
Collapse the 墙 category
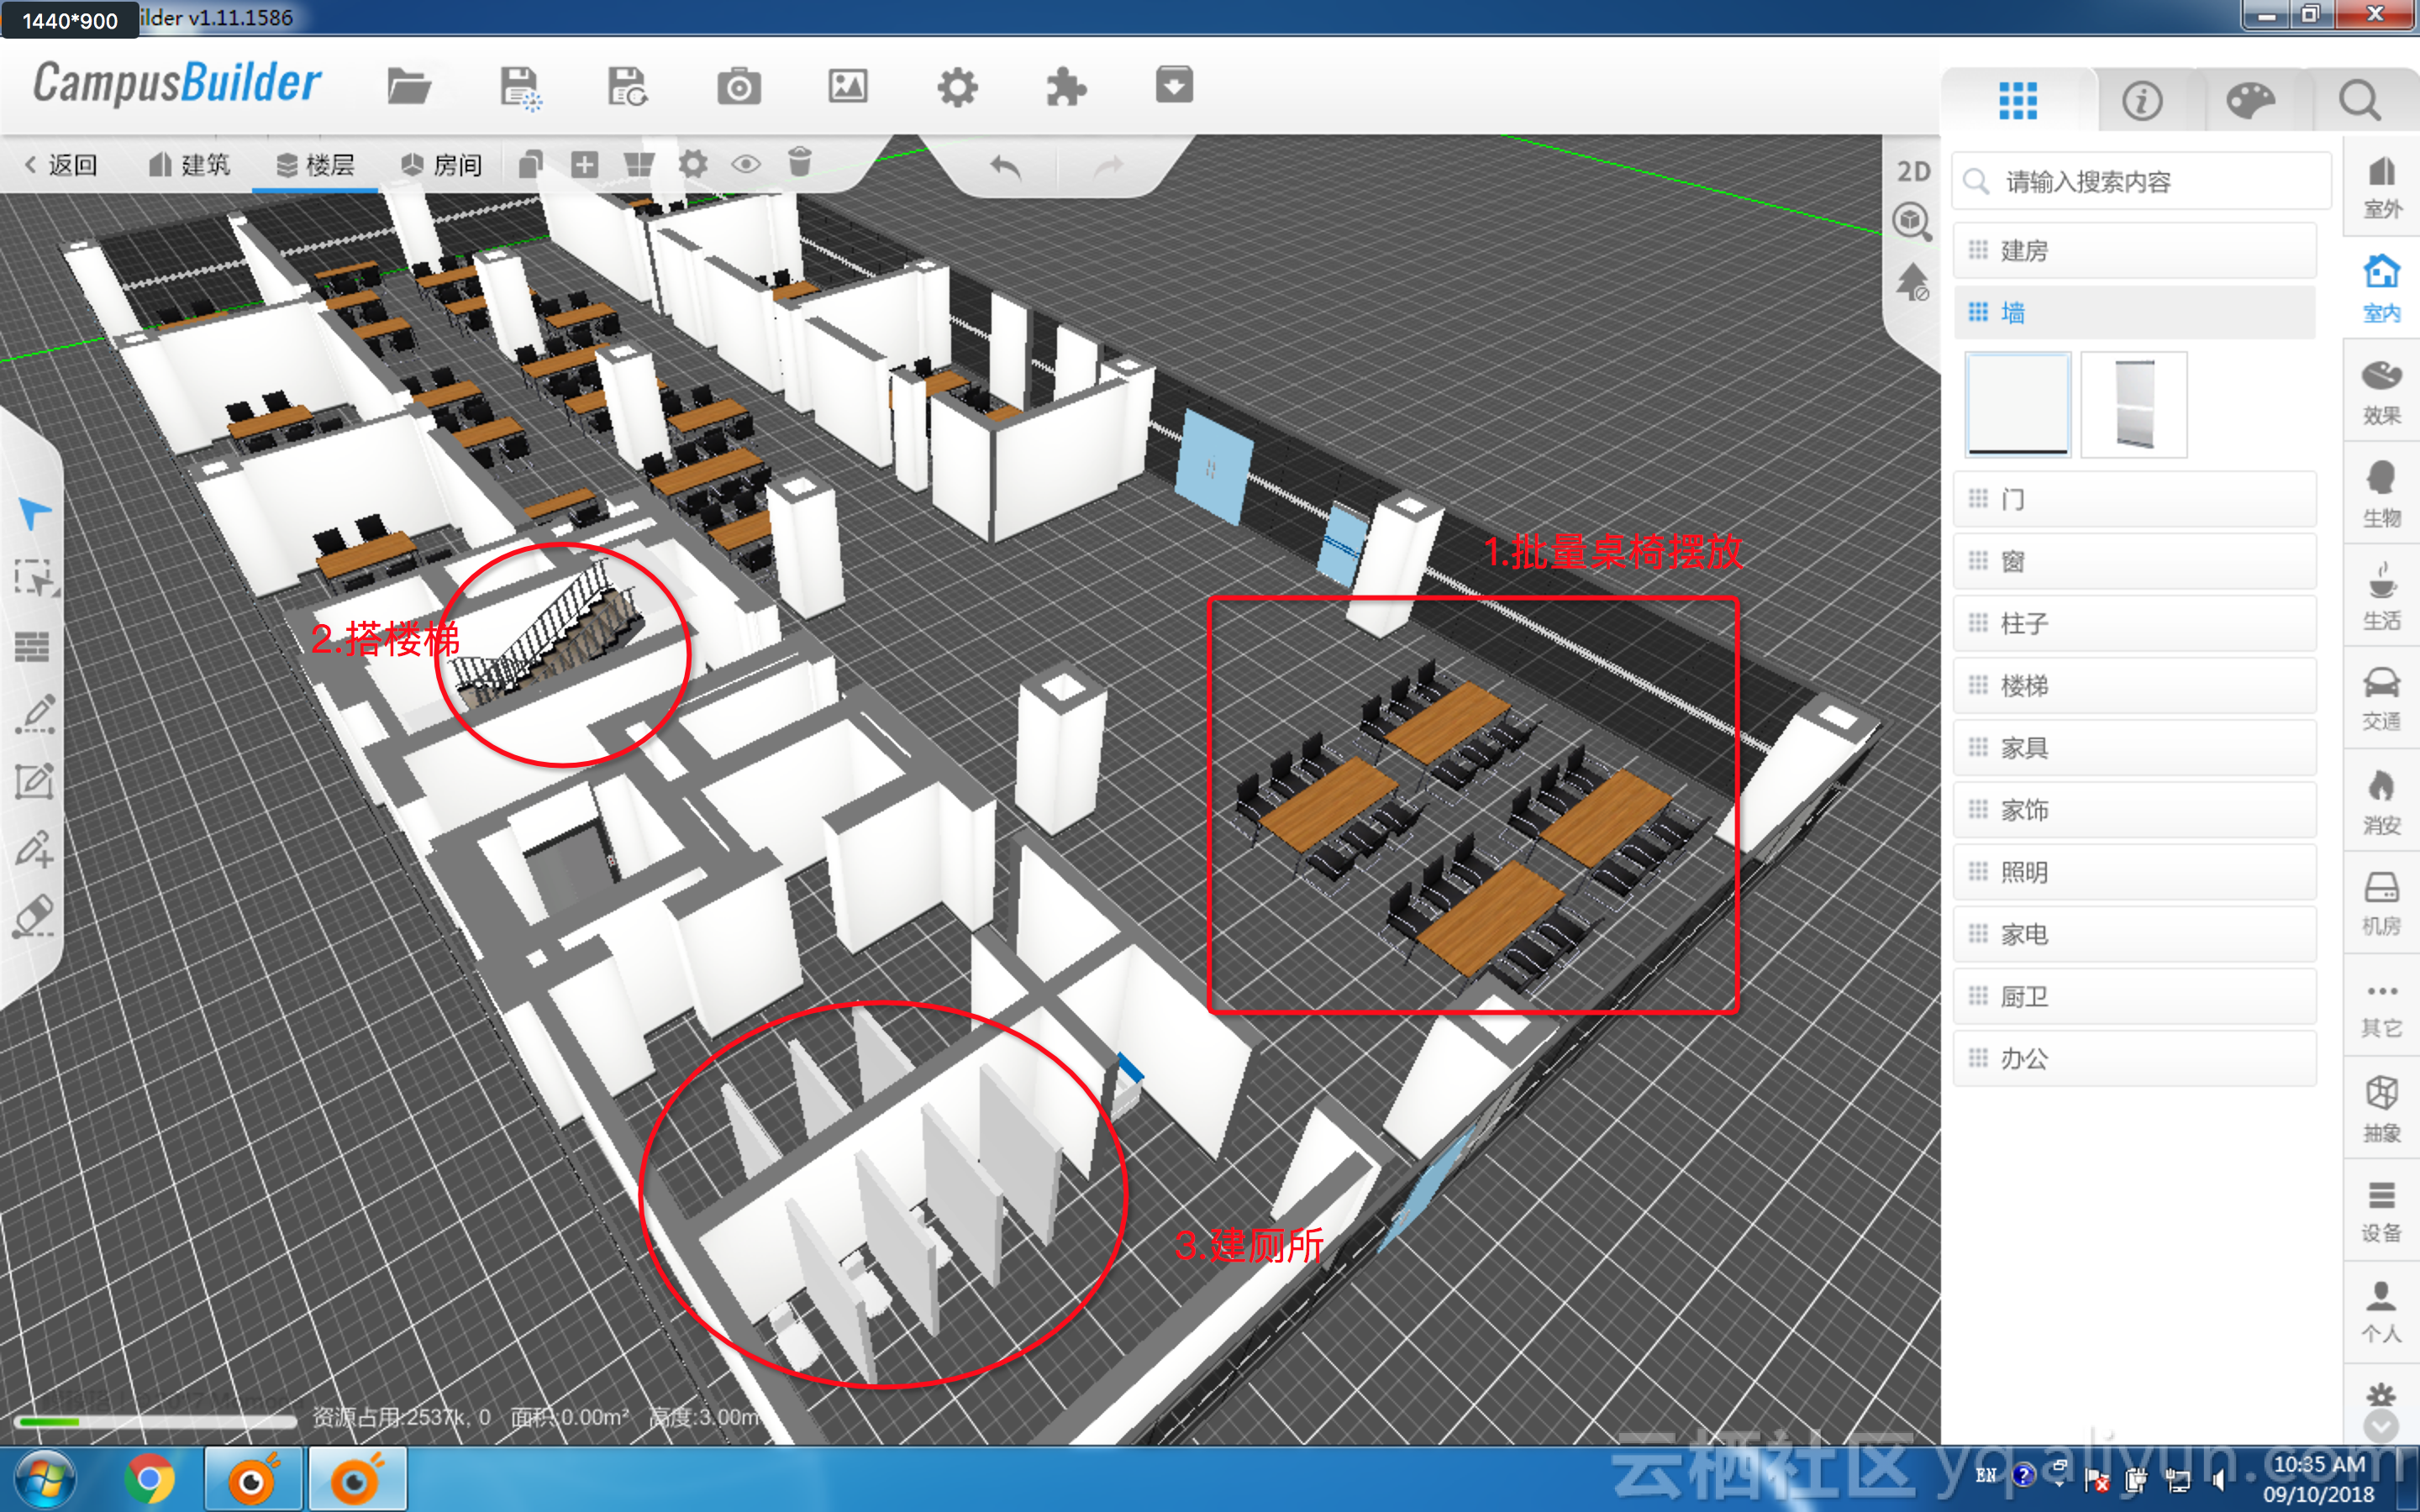[2134, 312]
